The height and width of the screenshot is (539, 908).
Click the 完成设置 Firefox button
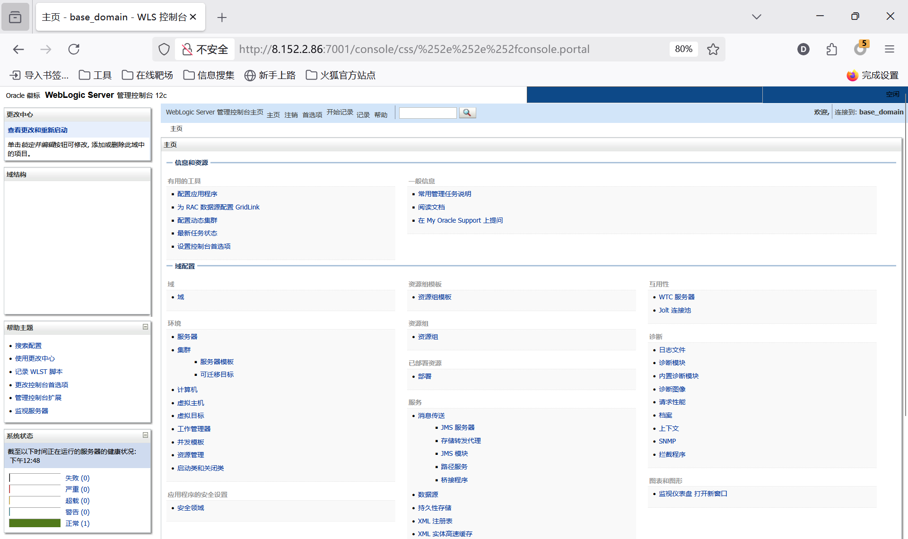873,75
